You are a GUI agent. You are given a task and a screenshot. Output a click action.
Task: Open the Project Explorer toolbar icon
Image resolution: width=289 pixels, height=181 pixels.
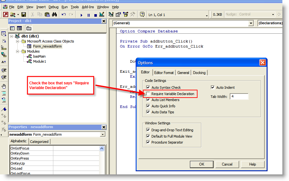[111, 14]
